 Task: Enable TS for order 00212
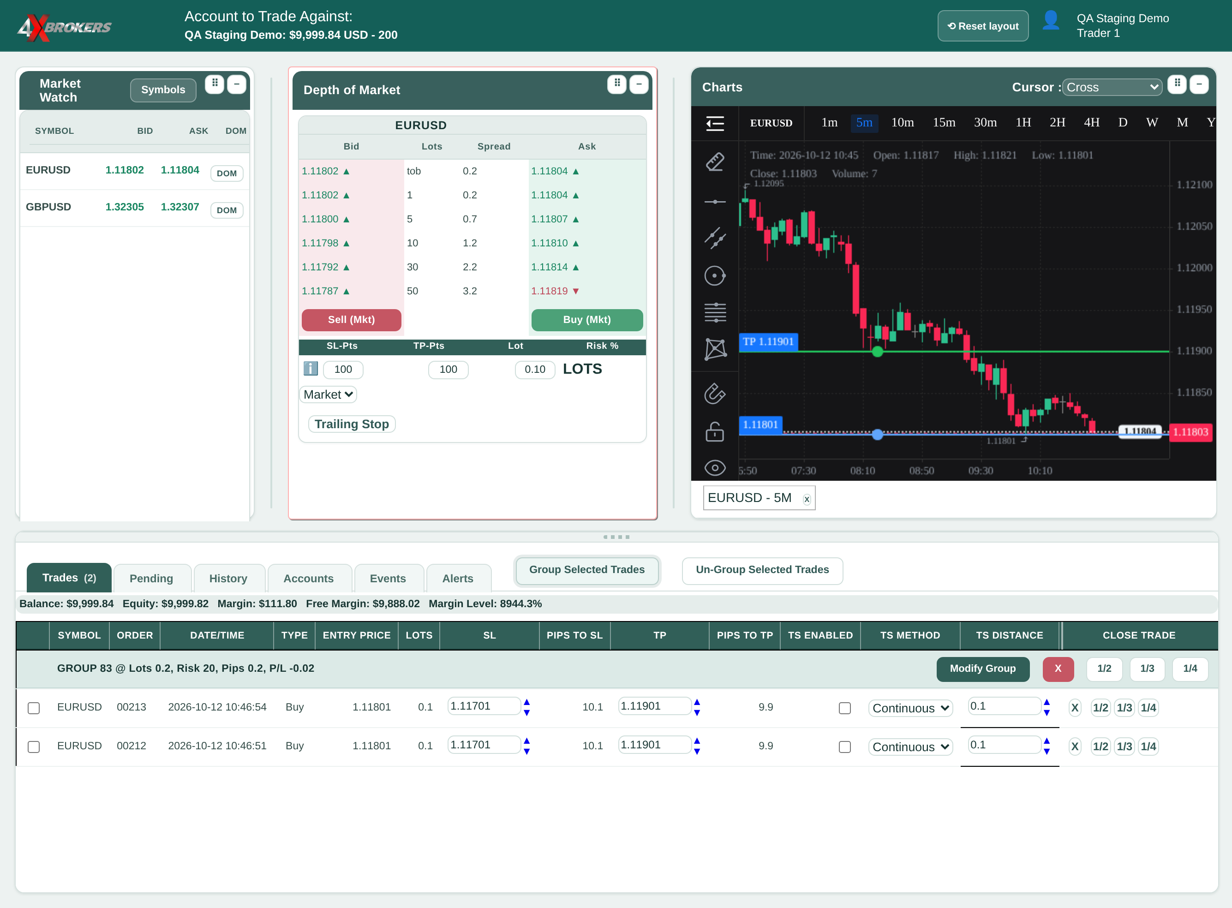pos(845,747)
